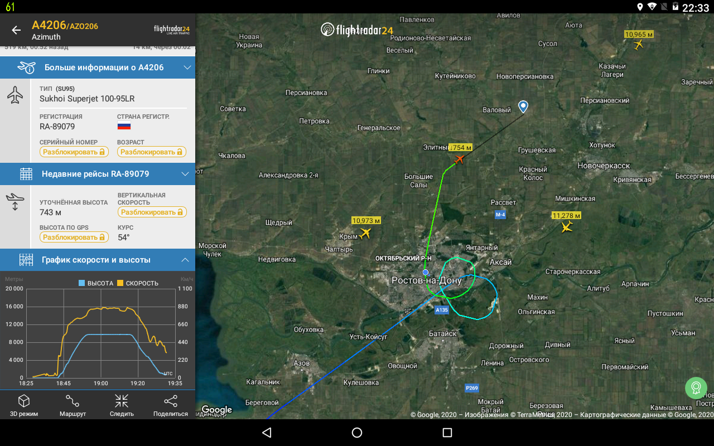Tap the registration value RA-89079

57,127
